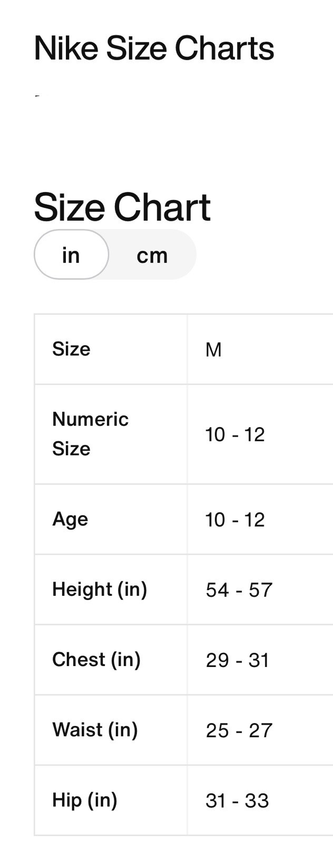This screenshot has width=333, height=845.
Task: Switch measurements to cm
Action: tap(152, 255)
